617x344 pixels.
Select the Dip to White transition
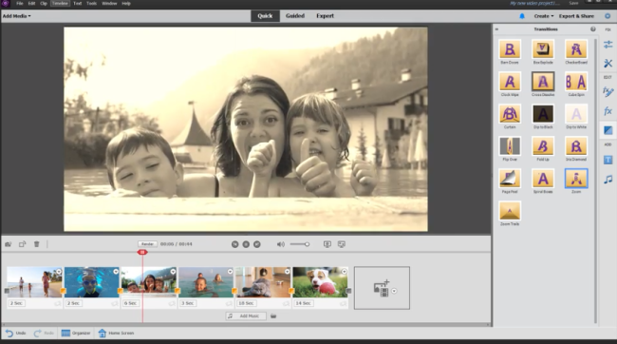pyautogui.click(x=576, y=114)
